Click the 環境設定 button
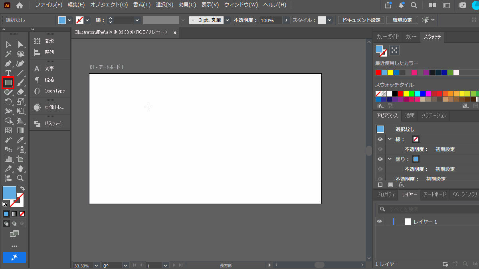The image size is (479, 269). point(402,20)
